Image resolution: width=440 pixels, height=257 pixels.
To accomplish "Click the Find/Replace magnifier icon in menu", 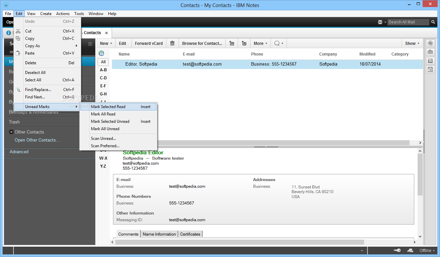I will click(x=18, y=90).
